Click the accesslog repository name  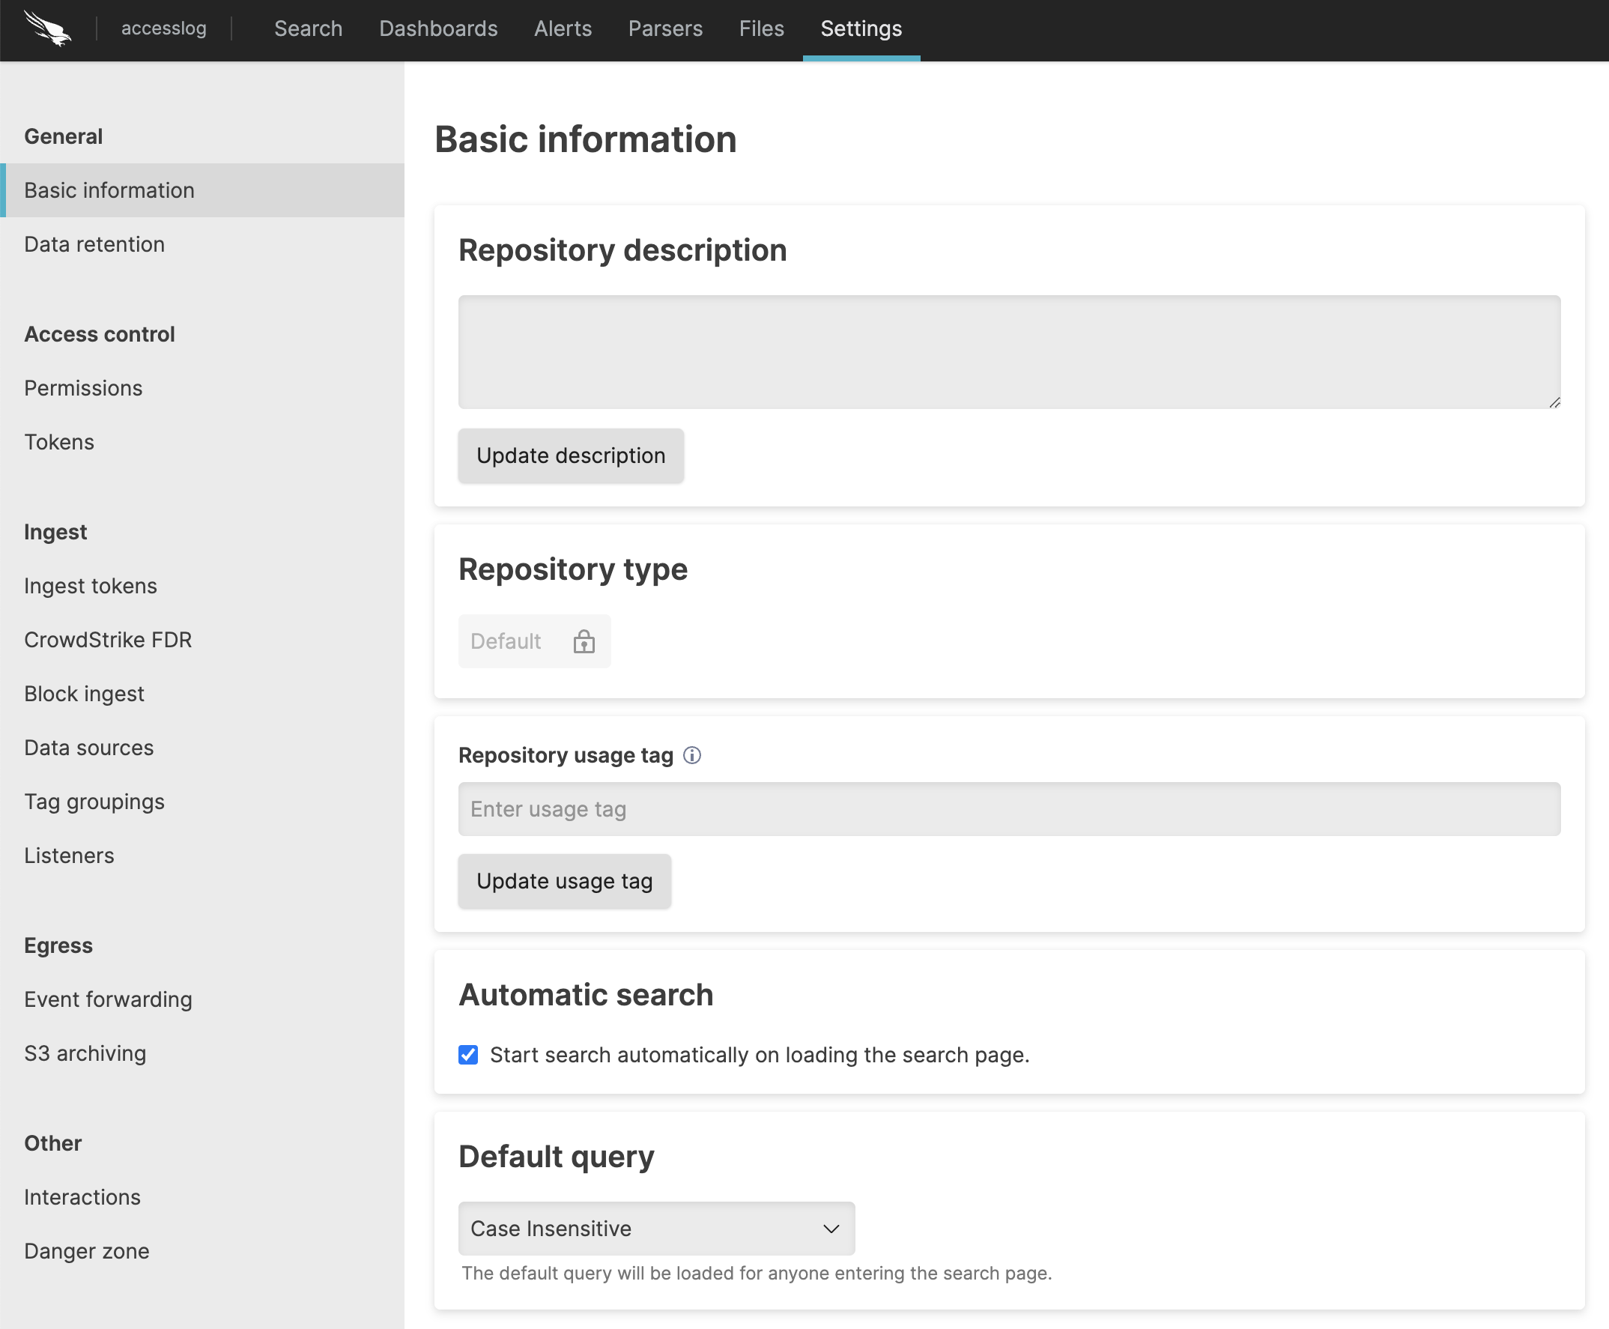tap(164, 29)
